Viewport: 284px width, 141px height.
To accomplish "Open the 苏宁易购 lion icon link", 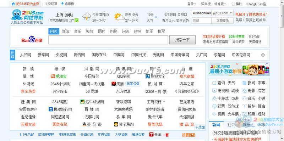I will 124,124.
